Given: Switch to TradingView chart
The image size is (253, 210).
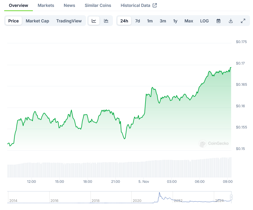Looking at the screenshot, I should click(x=69, y=21).
